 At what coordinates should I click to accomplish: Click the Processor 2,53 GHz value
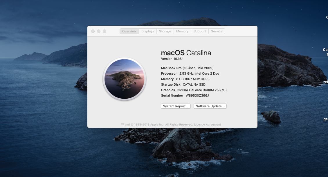click(199, 73)
